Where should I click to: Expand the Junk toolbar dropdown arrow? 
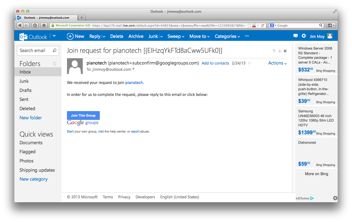coord(161,37)
